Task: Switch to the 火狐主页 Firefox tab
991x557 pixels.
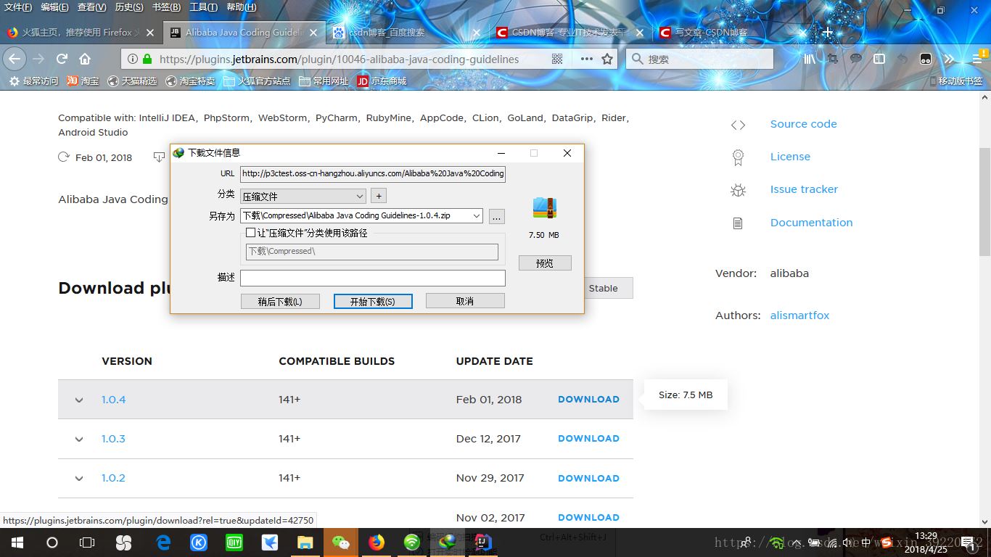Action: pos(80,33)
